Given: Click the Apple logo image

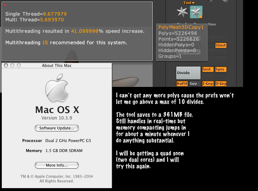Looking at the screenshot, I should point(57,88).
